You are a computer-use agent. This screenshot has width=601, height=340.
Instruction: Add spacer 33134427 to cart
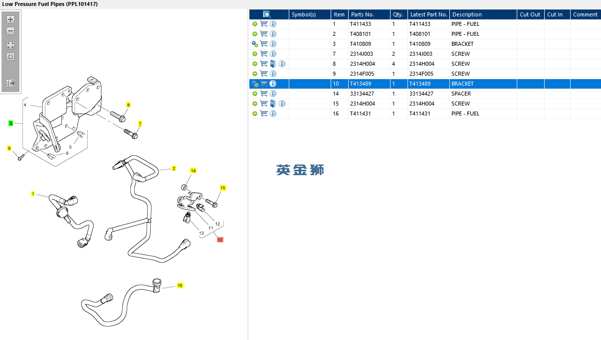[x=264, y=94]
